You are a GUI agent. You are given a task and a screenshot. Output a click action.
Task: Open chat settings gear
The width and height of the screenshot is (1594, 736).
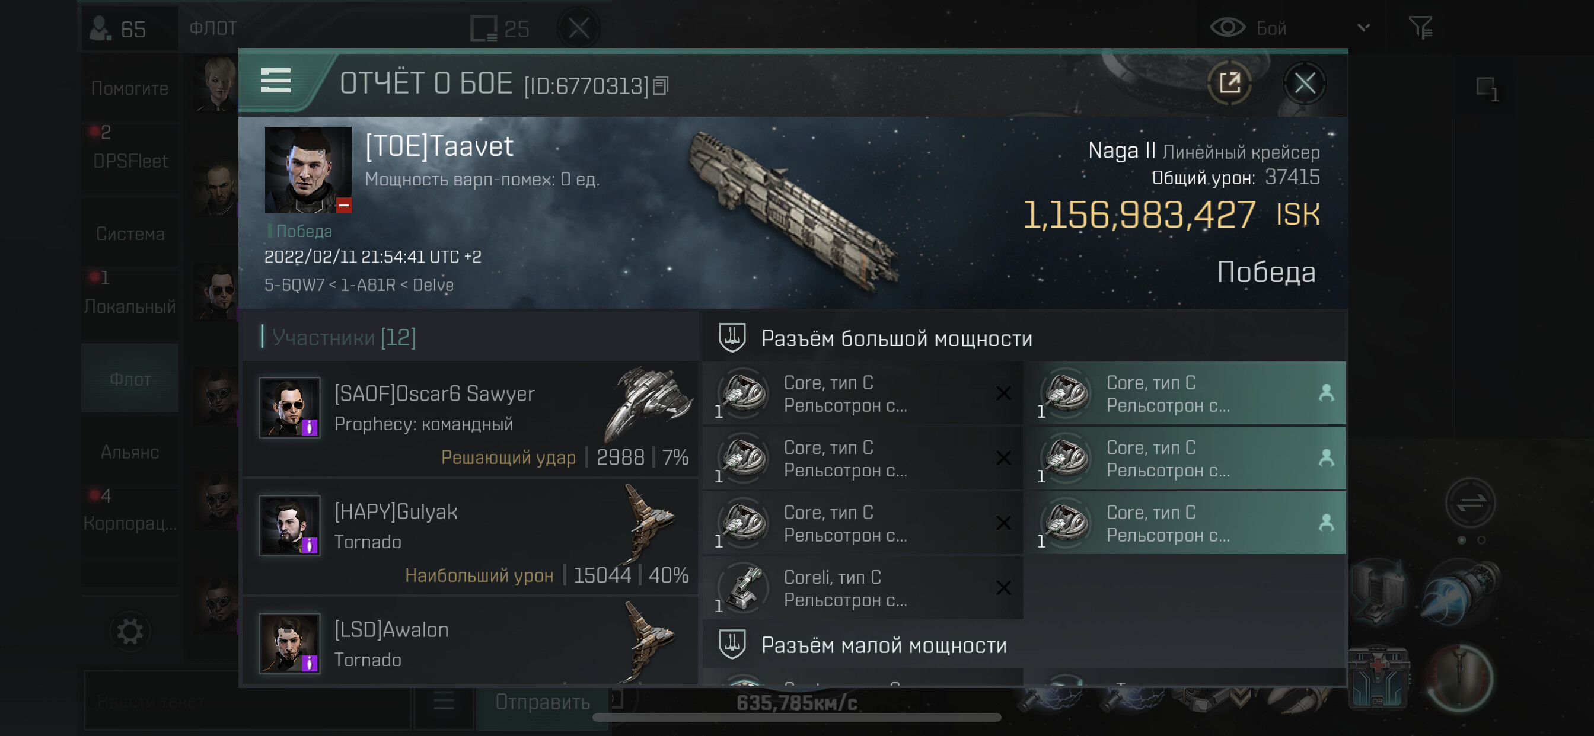tap(130, 632)
